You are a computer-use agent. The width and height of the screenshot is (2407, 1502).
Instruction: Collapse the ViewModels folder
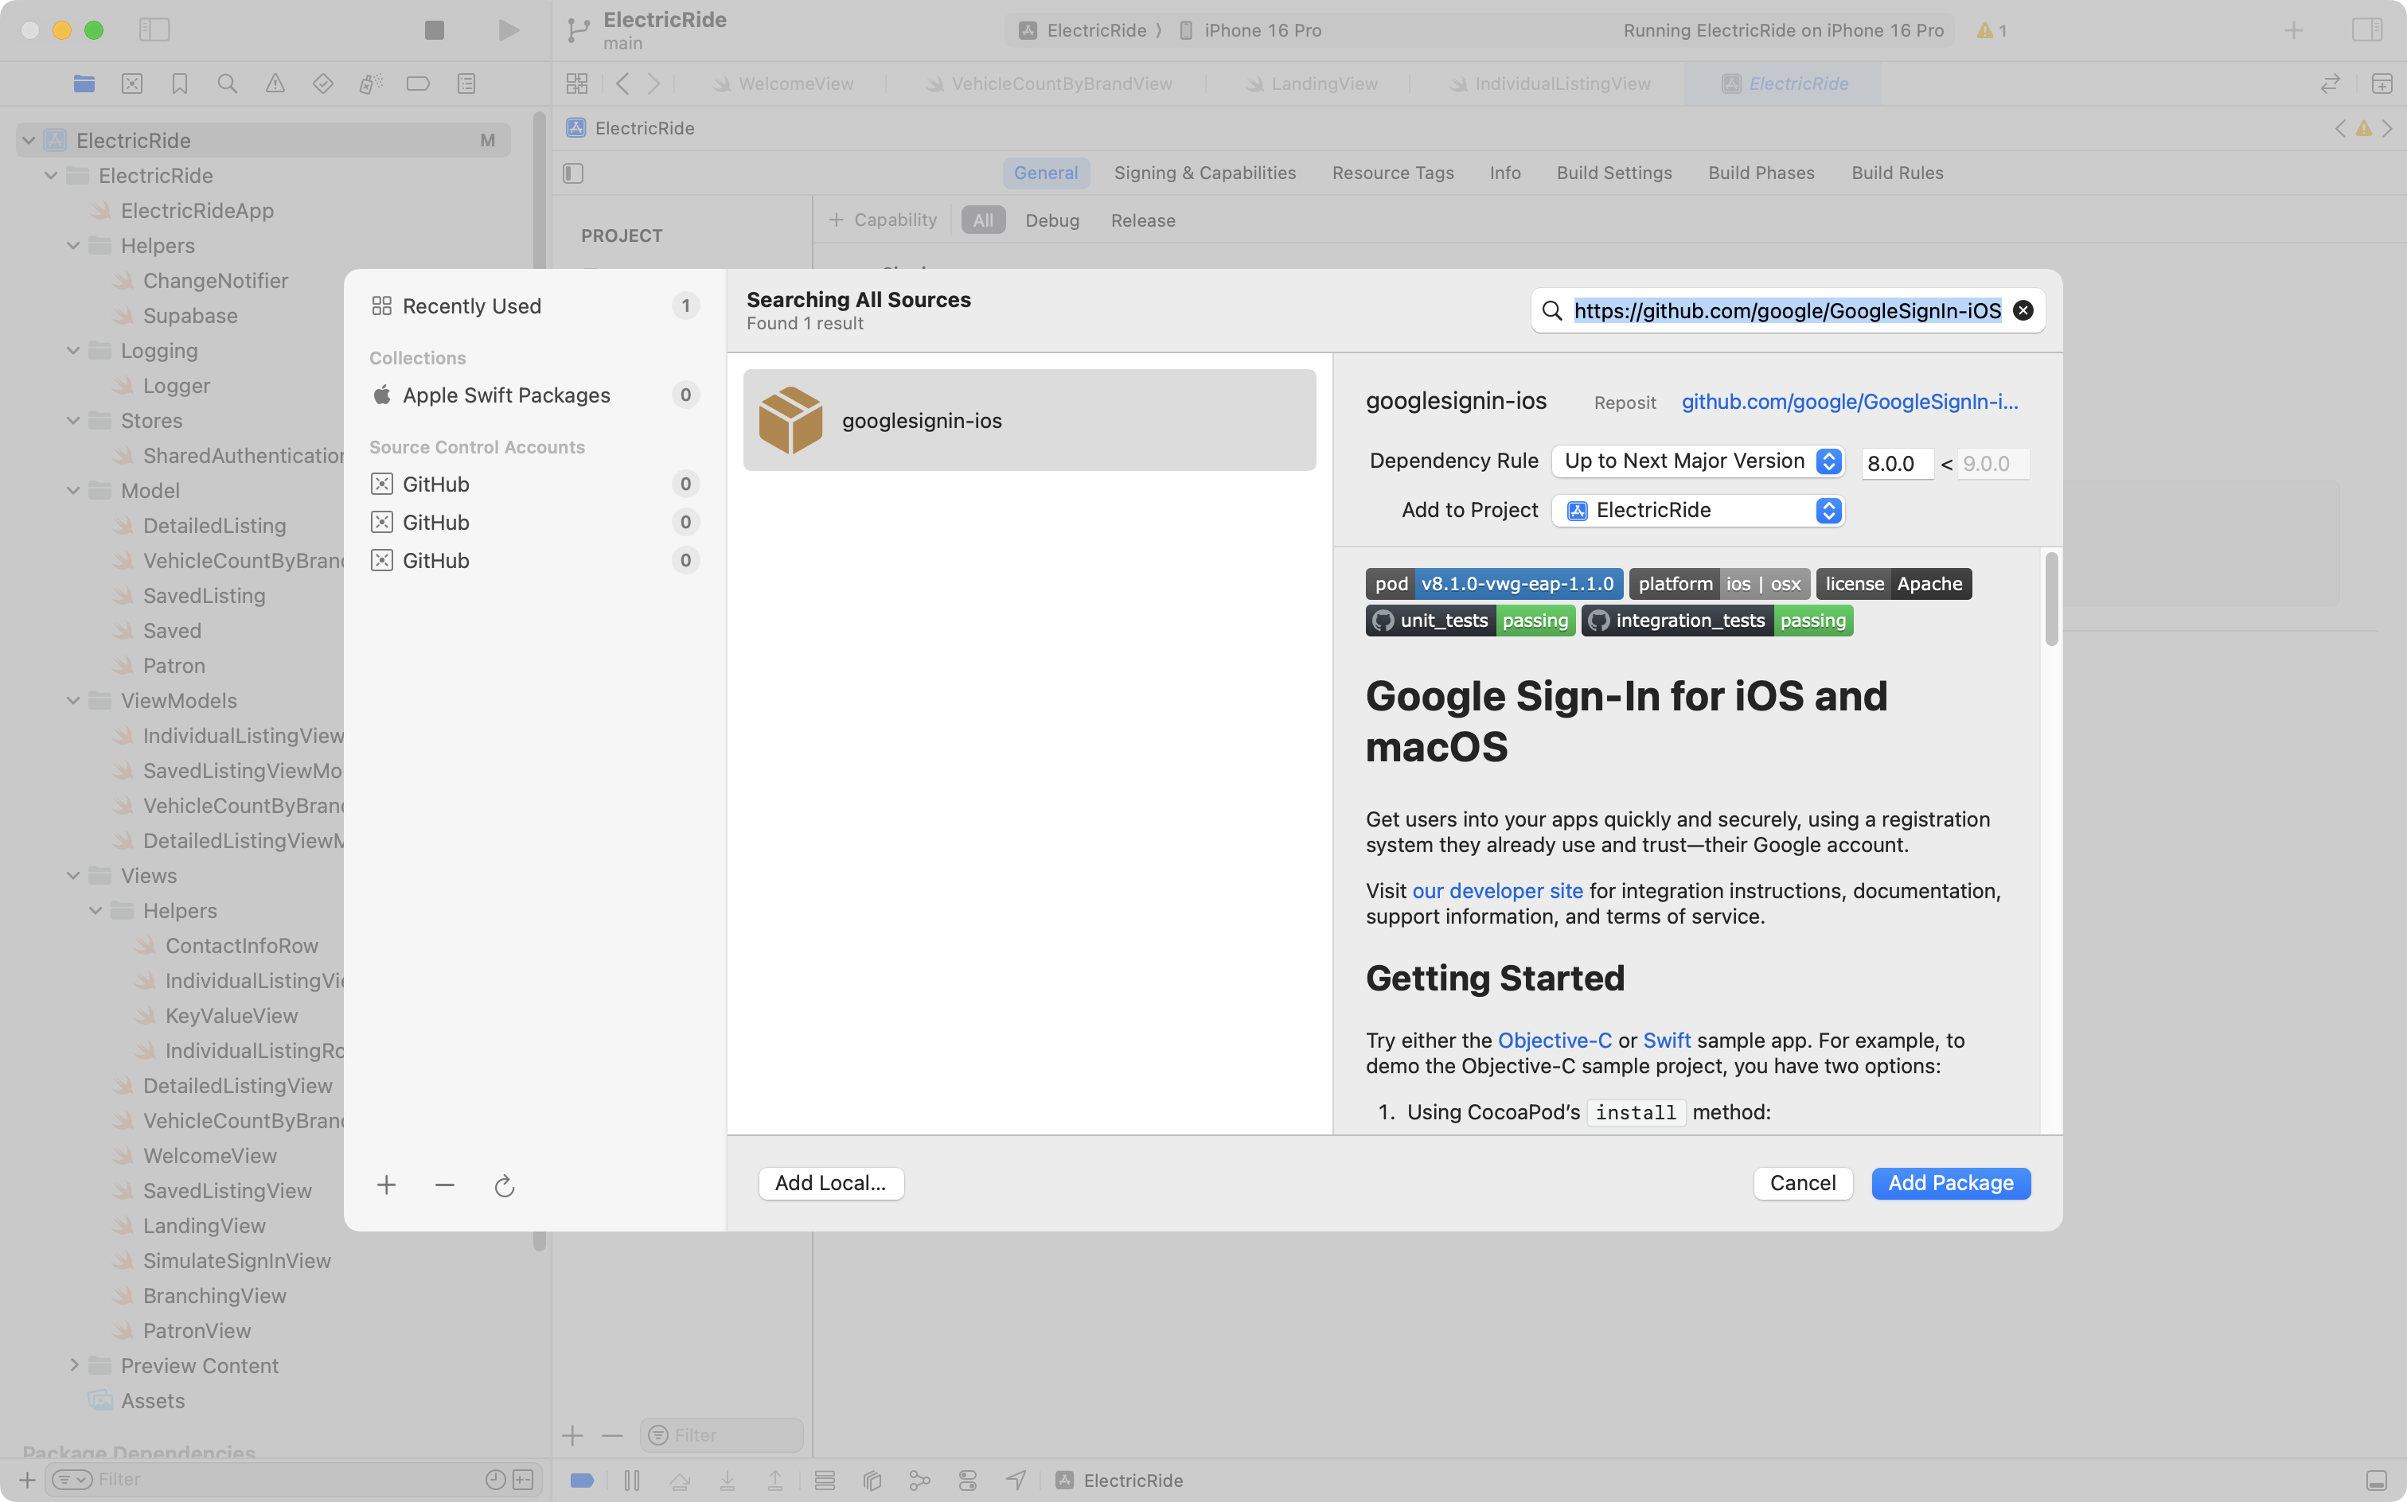[x=73, y=700]
